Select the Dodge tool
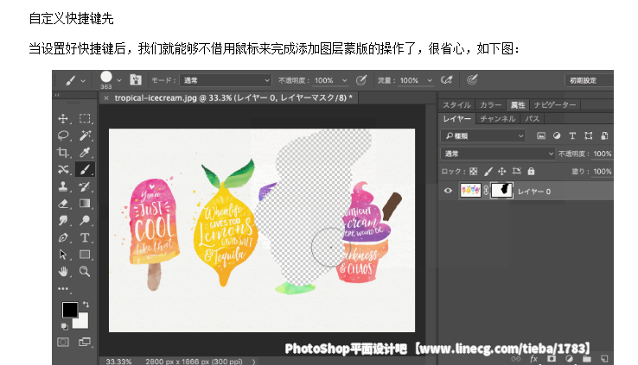 tap(85, 220)
